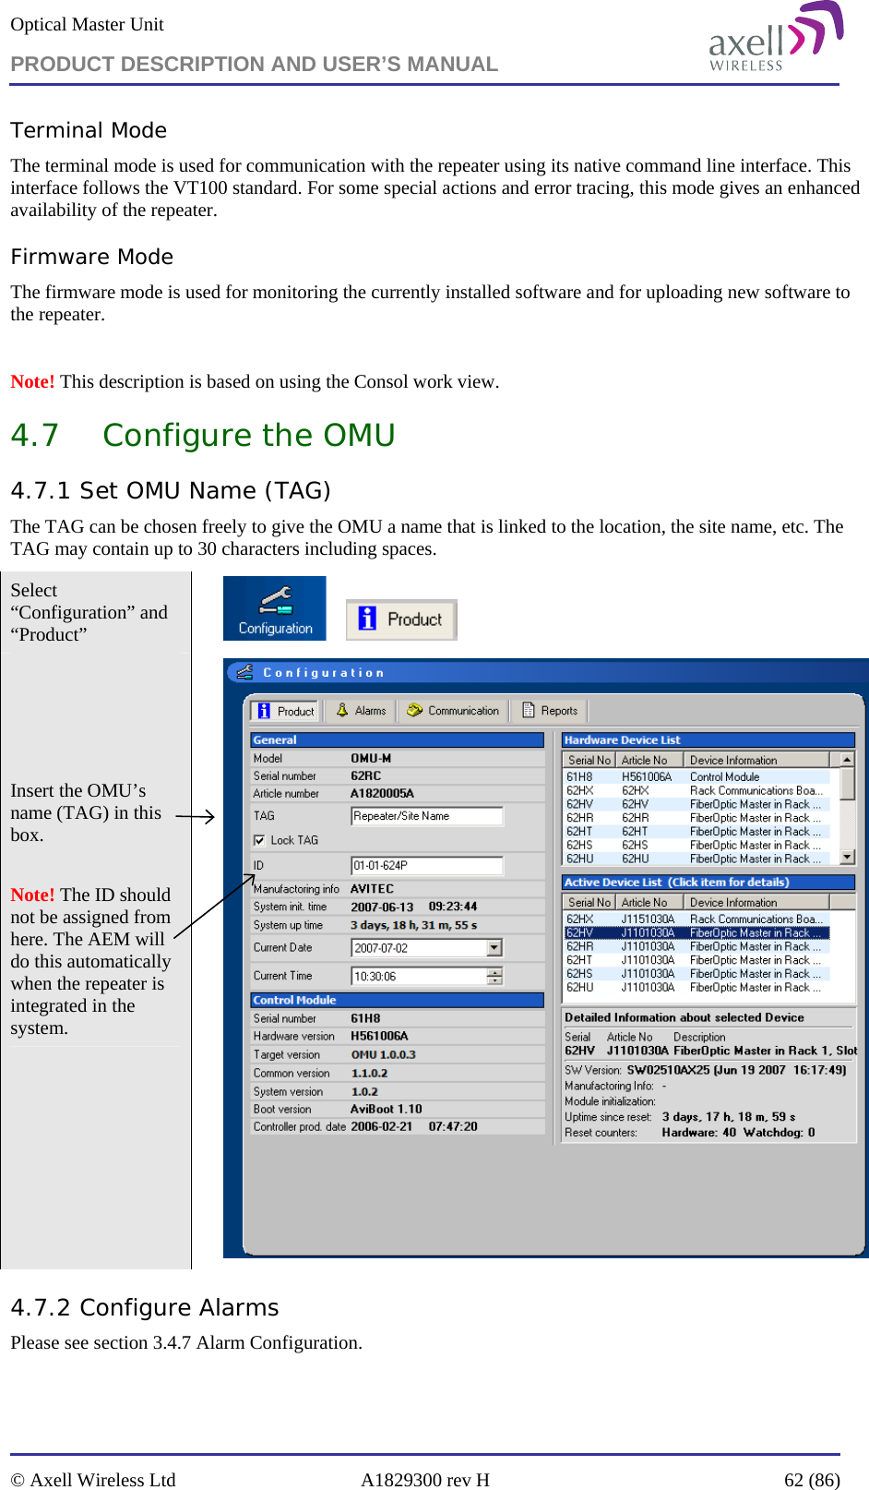Select active device 62HU J1101030A
Screen dimensions: 869x1490
(696, 988)
